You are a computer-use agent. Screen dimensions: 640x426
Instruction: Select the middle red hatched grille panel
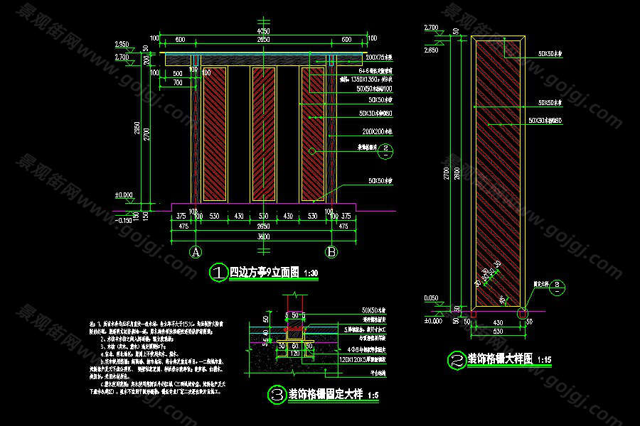pos(263,133)
